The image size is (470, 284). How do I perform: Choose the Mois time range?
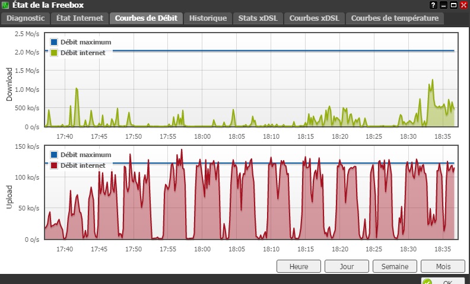(443, 266)
